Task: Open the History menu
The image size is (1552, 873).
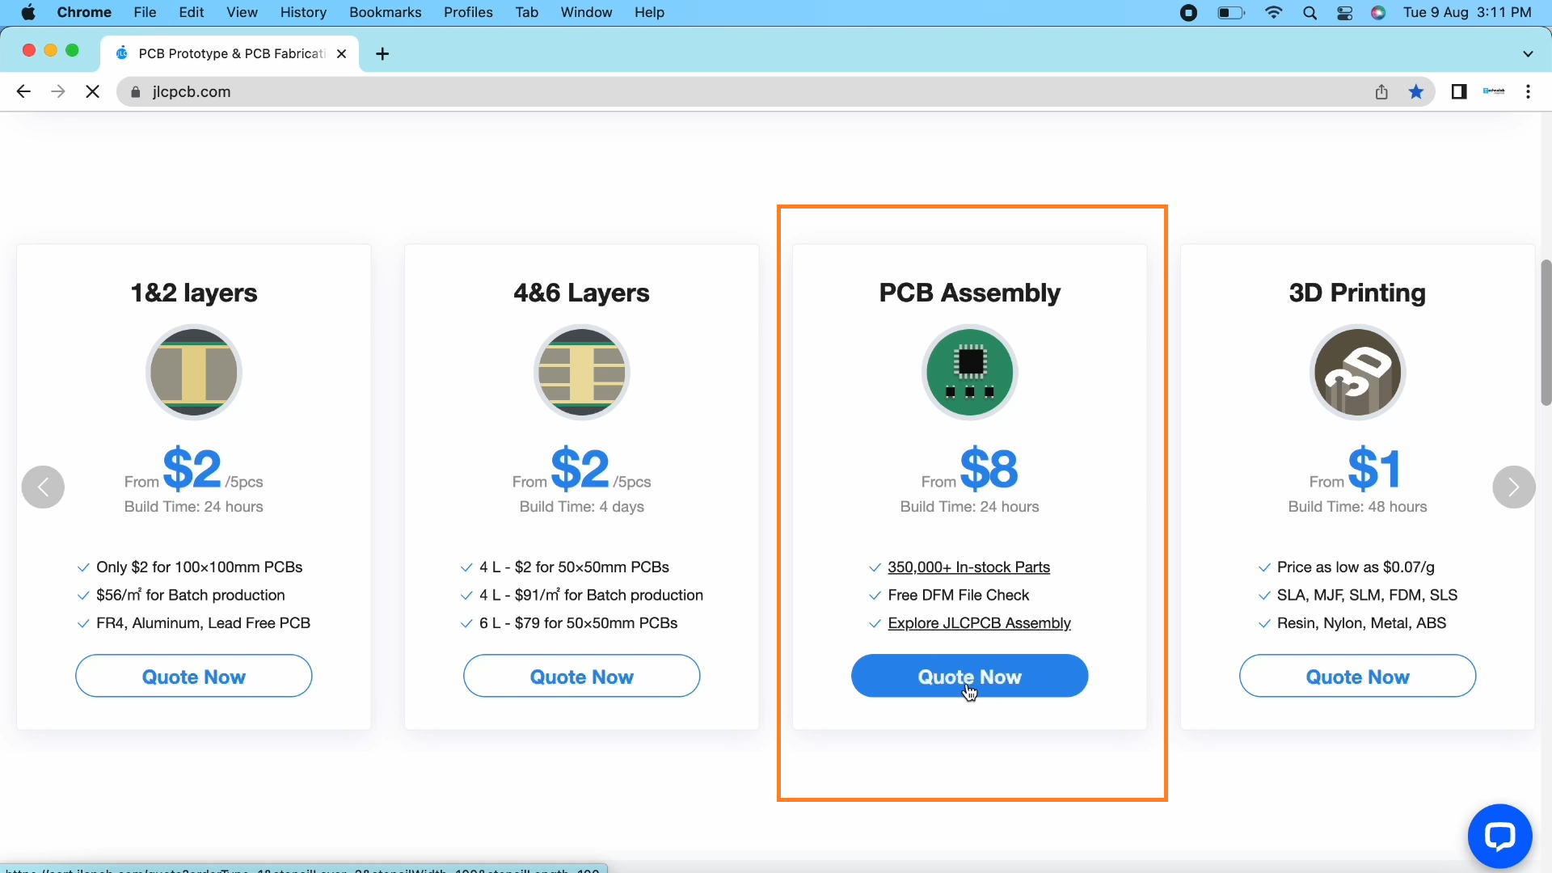Action: [x=303, y=12]
